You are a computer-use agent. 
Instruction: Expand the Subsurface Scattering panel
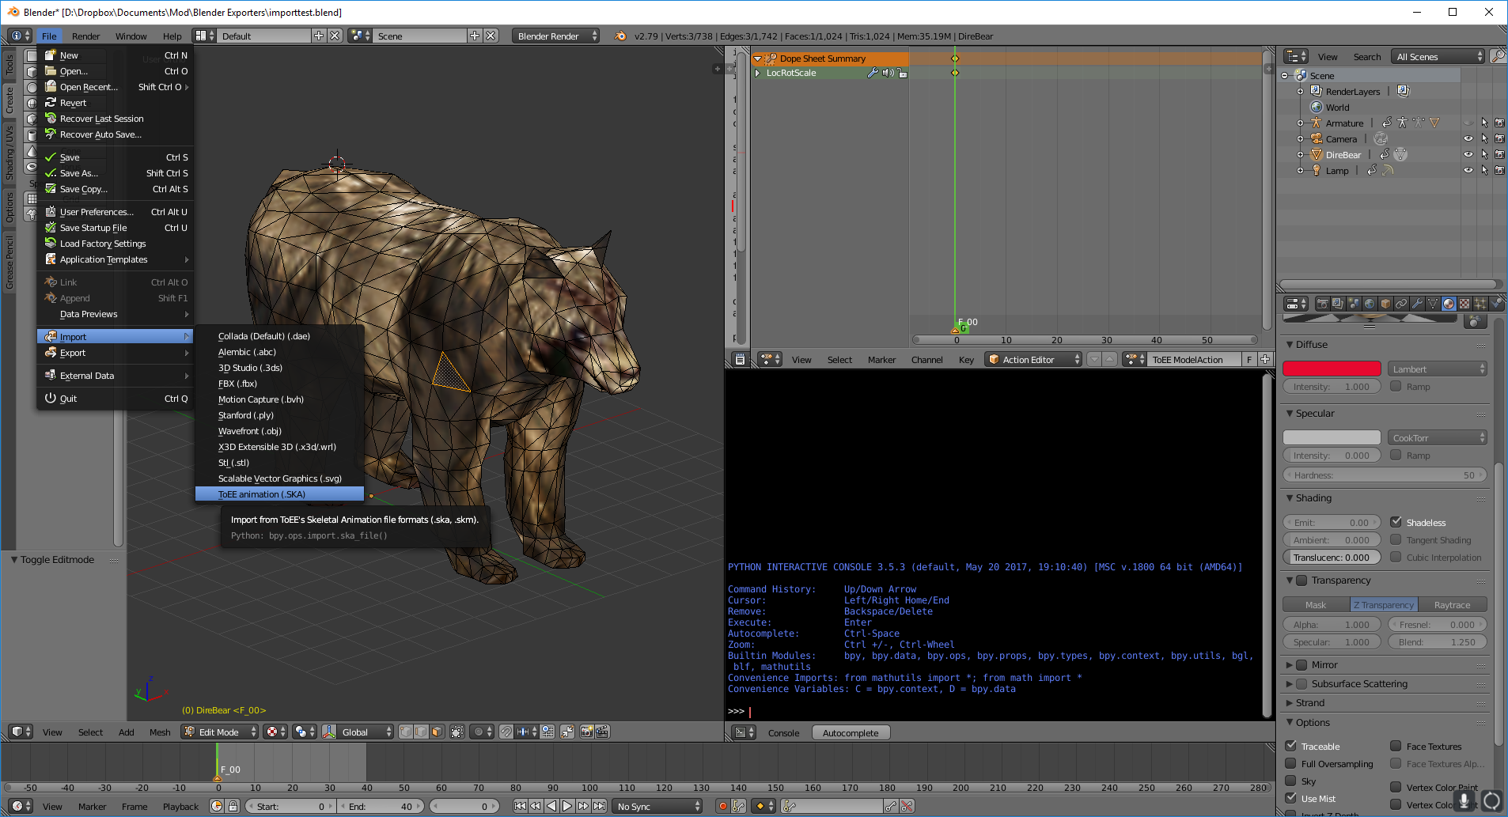1290,684
